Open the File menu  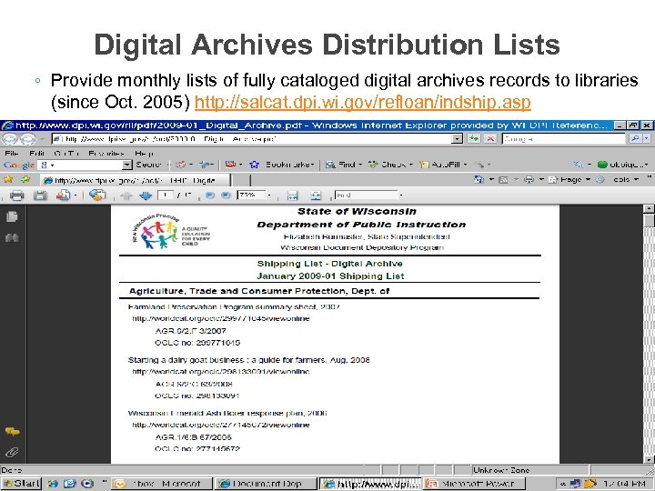coord(12,154)
